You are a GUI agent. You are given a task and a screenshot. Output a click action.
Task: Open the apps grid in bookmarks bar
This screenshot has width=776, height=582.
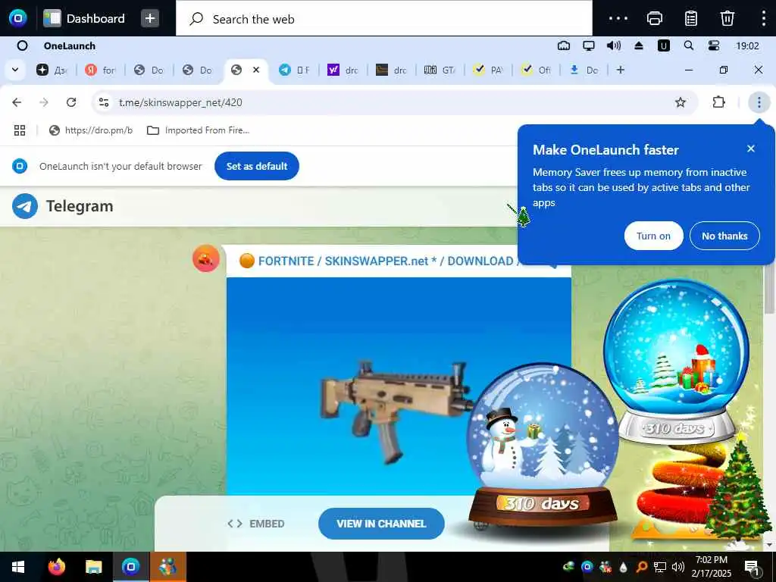coord(19,130)
